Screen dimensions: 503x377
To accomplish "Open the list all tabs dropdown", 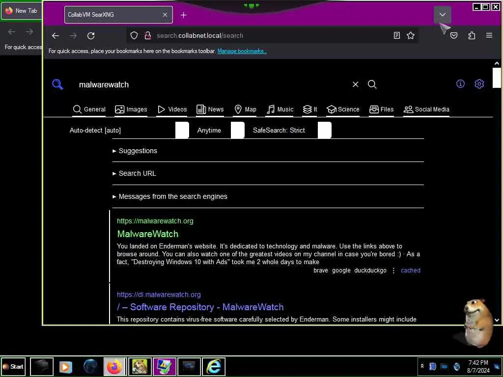I will click(x=443, y=14).
